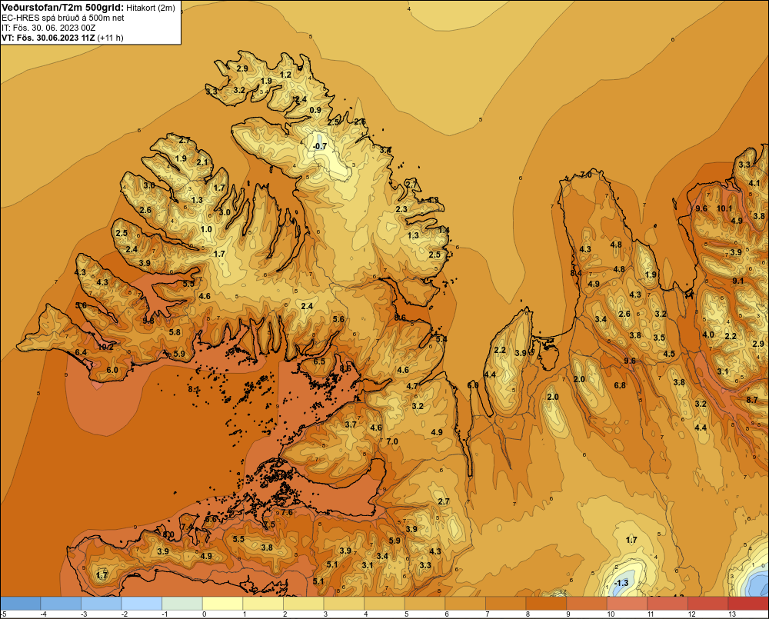Click the '4.5' temperature value
Viewport: 769px width, 619px height.
(669, 354)
